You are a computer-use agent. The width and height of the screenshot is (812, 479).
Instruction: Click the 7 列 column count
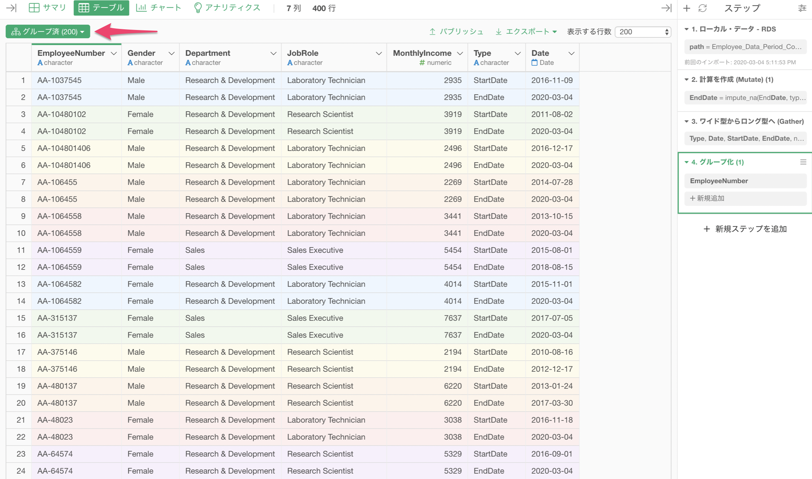point(294,8)
